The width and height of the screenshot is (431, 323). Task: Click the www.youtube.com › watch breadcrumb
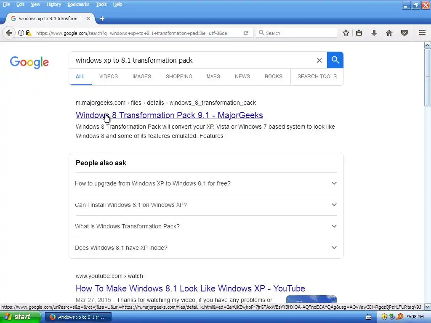click(x=109, y=276)
